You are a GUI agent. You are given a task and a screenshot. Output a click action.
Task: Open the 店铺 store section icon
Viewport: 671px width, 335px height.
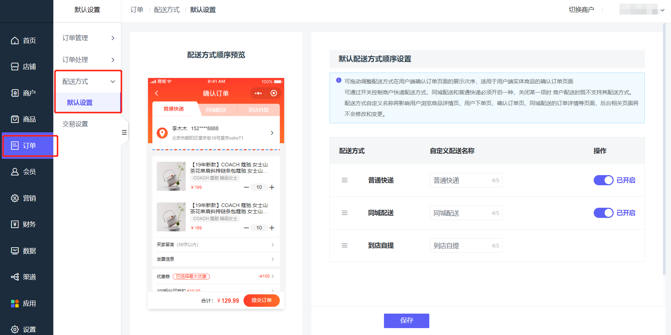15,67
